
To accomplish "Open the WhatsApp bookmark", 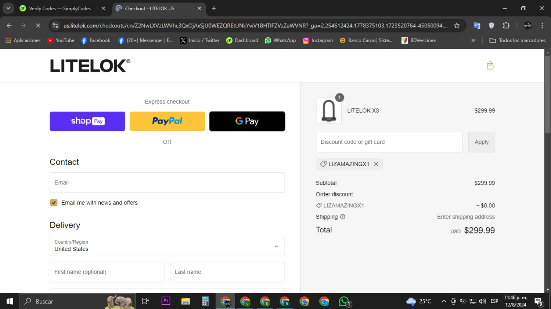I will (x=280, y=40).
